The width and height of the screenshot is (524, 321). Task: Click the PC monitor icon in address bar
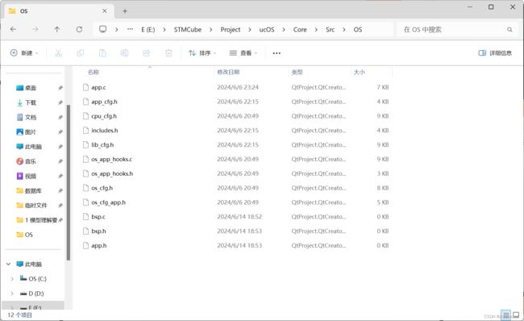(x=103, y=29)
